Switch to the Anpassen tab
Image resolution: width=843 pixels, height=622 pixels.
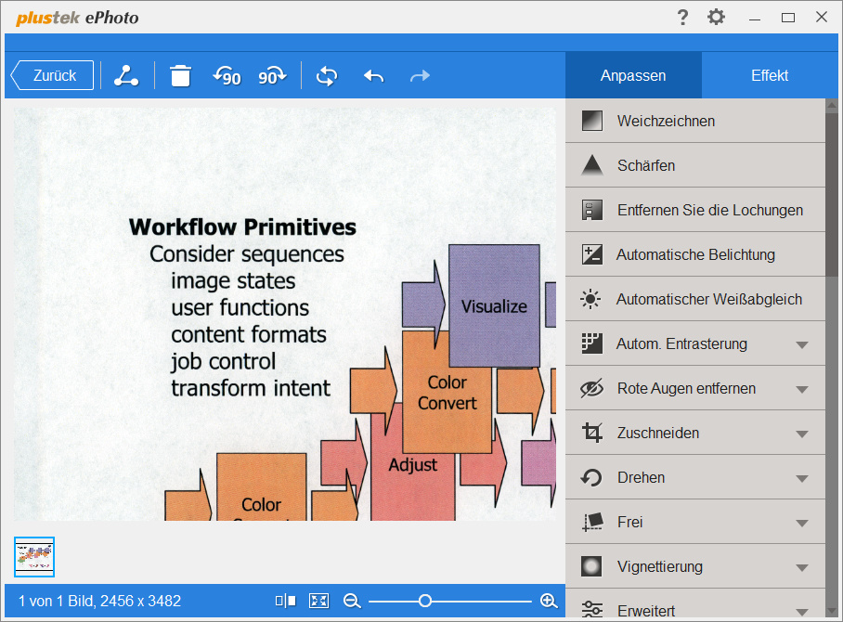click(x=633, y=75)
